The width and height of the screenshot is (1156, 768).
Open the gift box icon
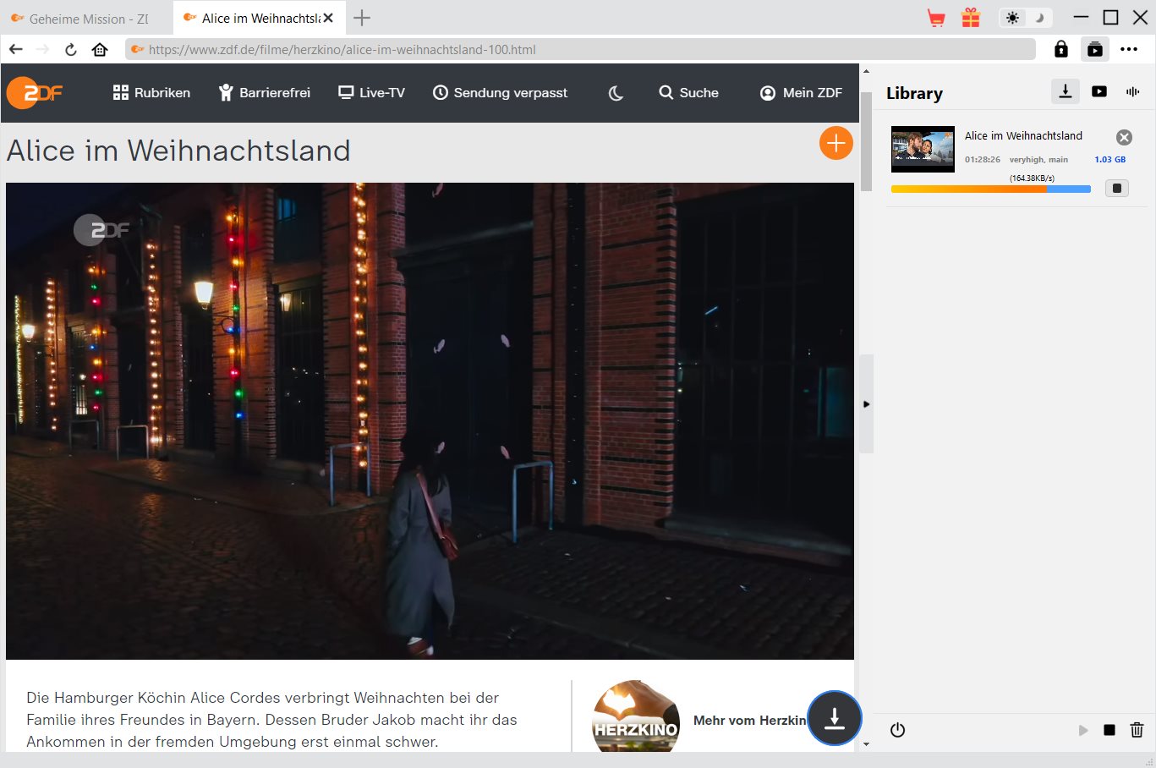coord(971,18)
